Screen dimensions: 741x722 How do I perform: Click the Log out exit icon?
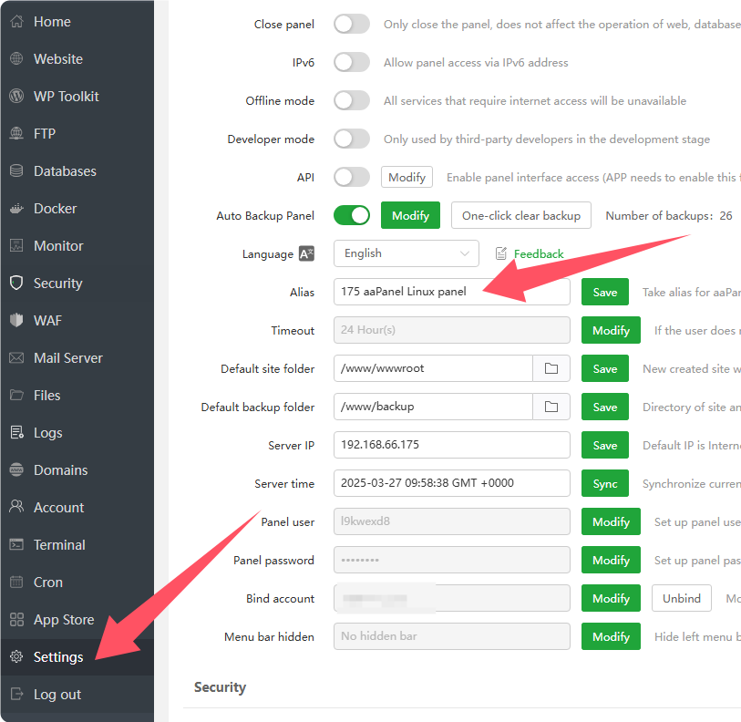point(16,694)
